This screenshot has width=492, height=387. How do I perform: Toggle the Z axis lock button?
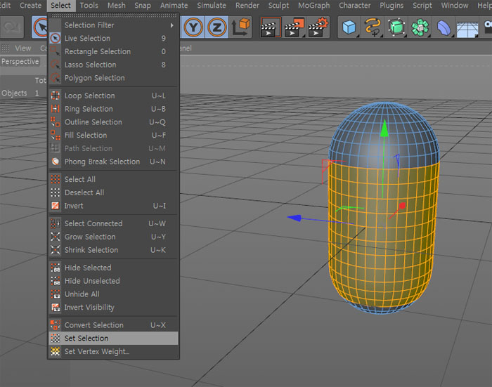coord(216,27)
